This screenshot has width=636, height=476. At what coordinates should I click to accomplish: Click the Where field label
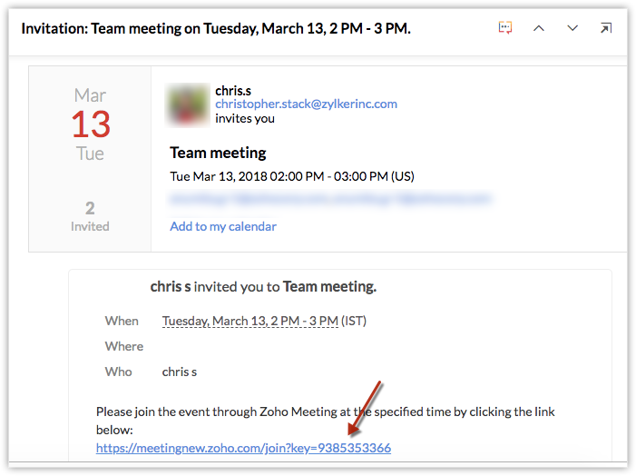click(x=124, y=346)
